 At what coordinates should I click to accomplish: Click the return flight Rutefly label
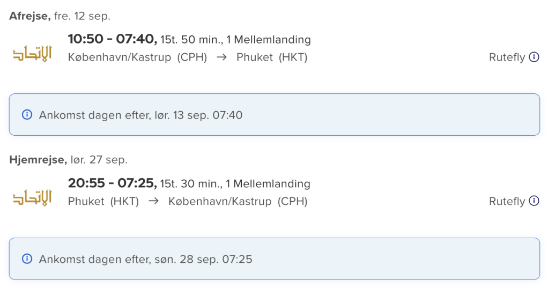click(507, 201)
